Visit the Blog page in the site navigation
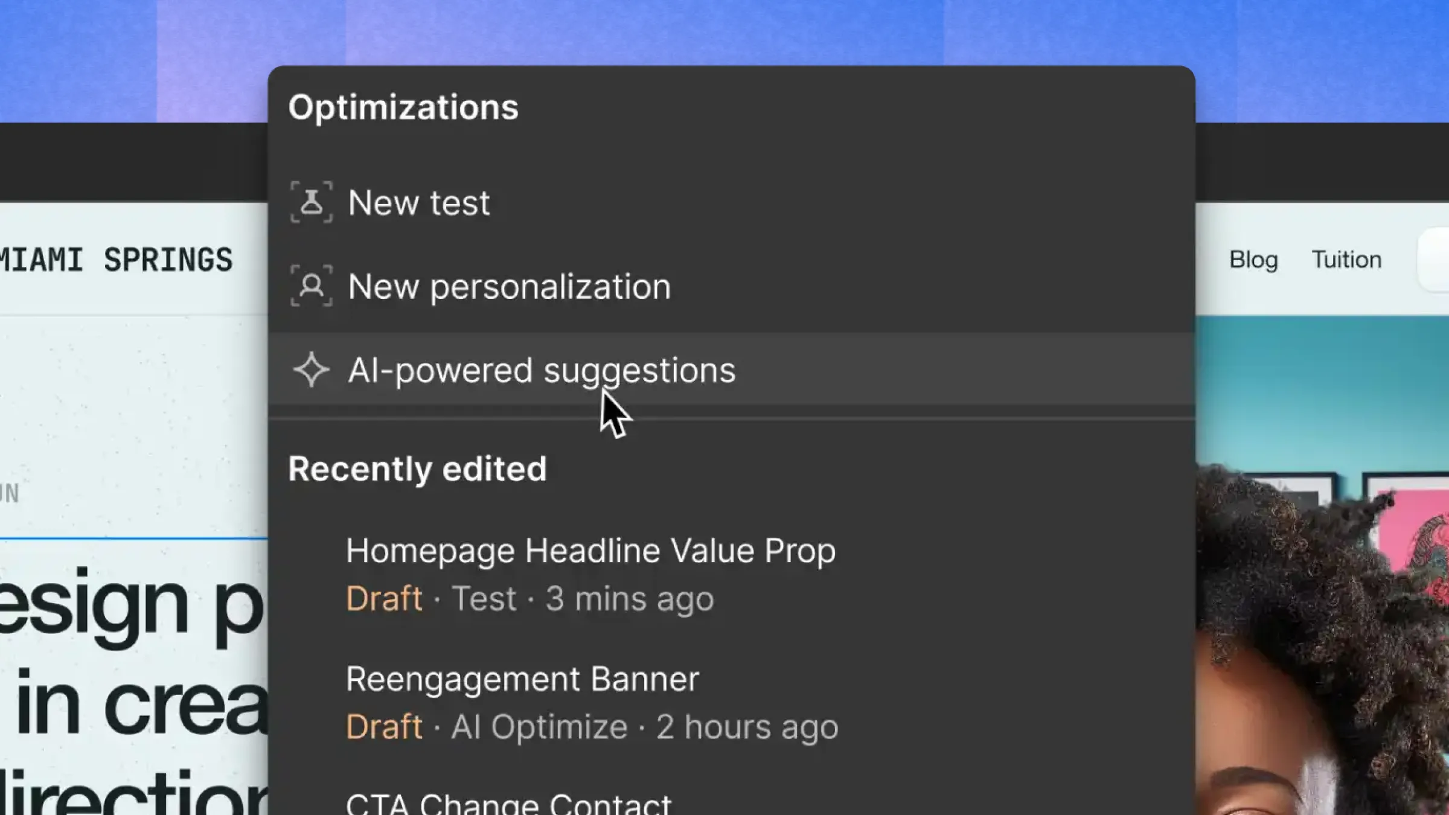Viewport: 1449px width, 815px height. (x=1253, y=259)
